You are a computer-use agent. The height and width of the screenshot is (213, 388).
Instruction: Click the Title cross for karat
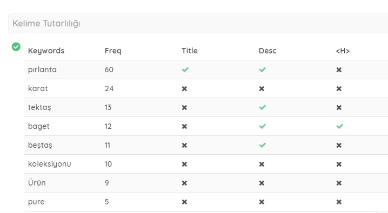pyautogui.click(x=184, y=88)
